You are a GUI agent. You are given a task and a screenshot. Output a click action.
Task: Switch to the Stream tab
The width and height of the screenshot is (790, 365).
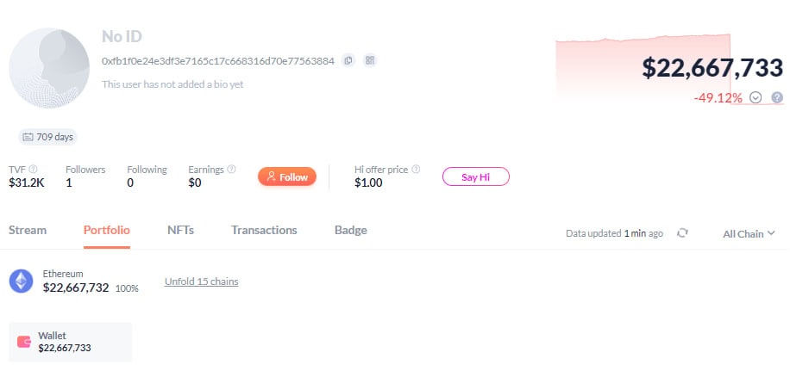(28, 230)
